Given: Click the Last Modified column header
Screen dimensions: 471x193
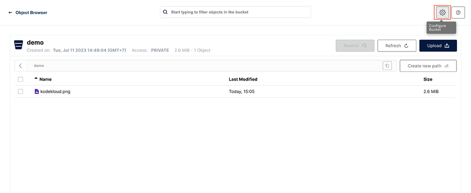Looking at the screenshot, I should pos(243,79).
